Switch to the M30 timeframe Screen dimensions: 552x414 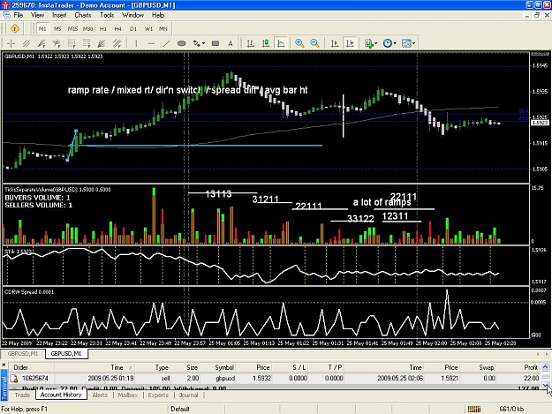(x=87, y=29)
